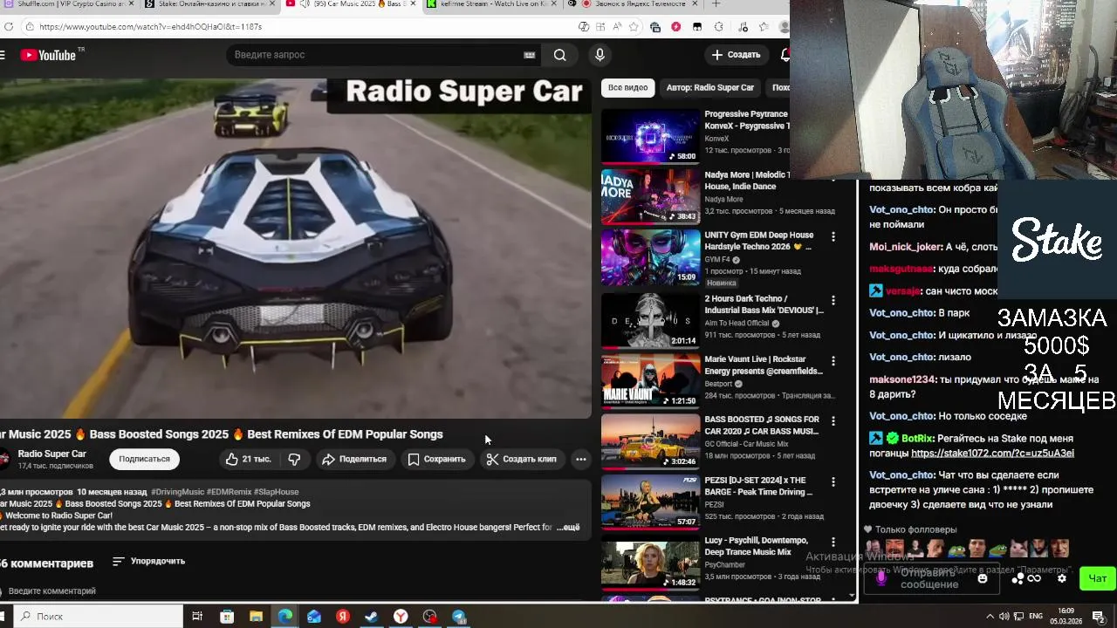
Task: Open the stake1072.com referral link in chat
Action: (992, 454)
